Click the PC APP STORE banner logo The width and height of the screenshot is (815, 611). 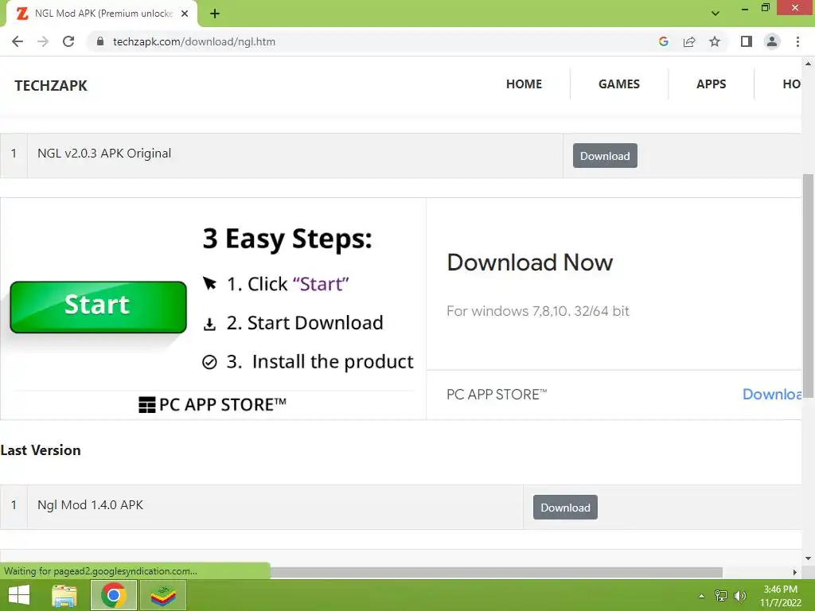(x=213, y=404)
